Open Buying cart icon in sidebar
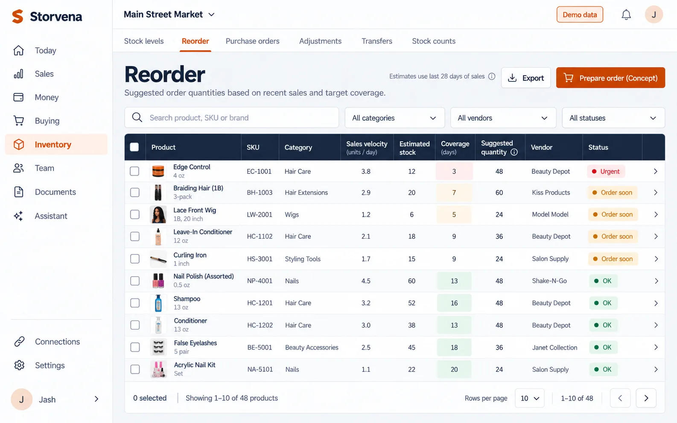Screen dimensions: 677x423 point(18,121)
